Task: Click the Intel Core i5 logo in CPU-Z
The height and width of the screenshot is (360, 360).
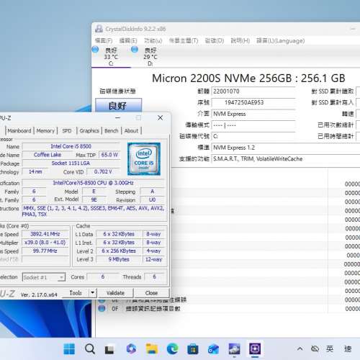Action: [144, 159]
